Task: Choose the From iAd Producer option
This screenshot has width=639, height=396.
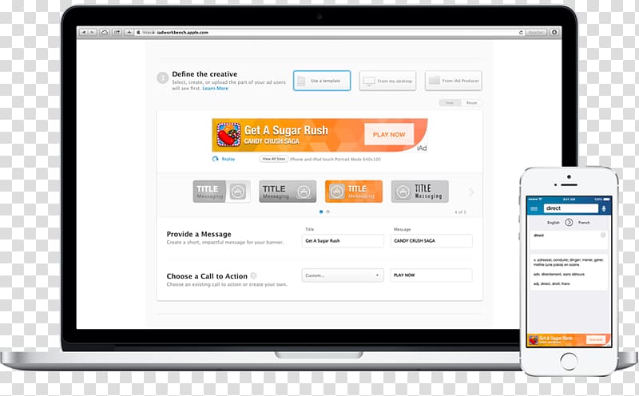Action: [x=453, y=81]
